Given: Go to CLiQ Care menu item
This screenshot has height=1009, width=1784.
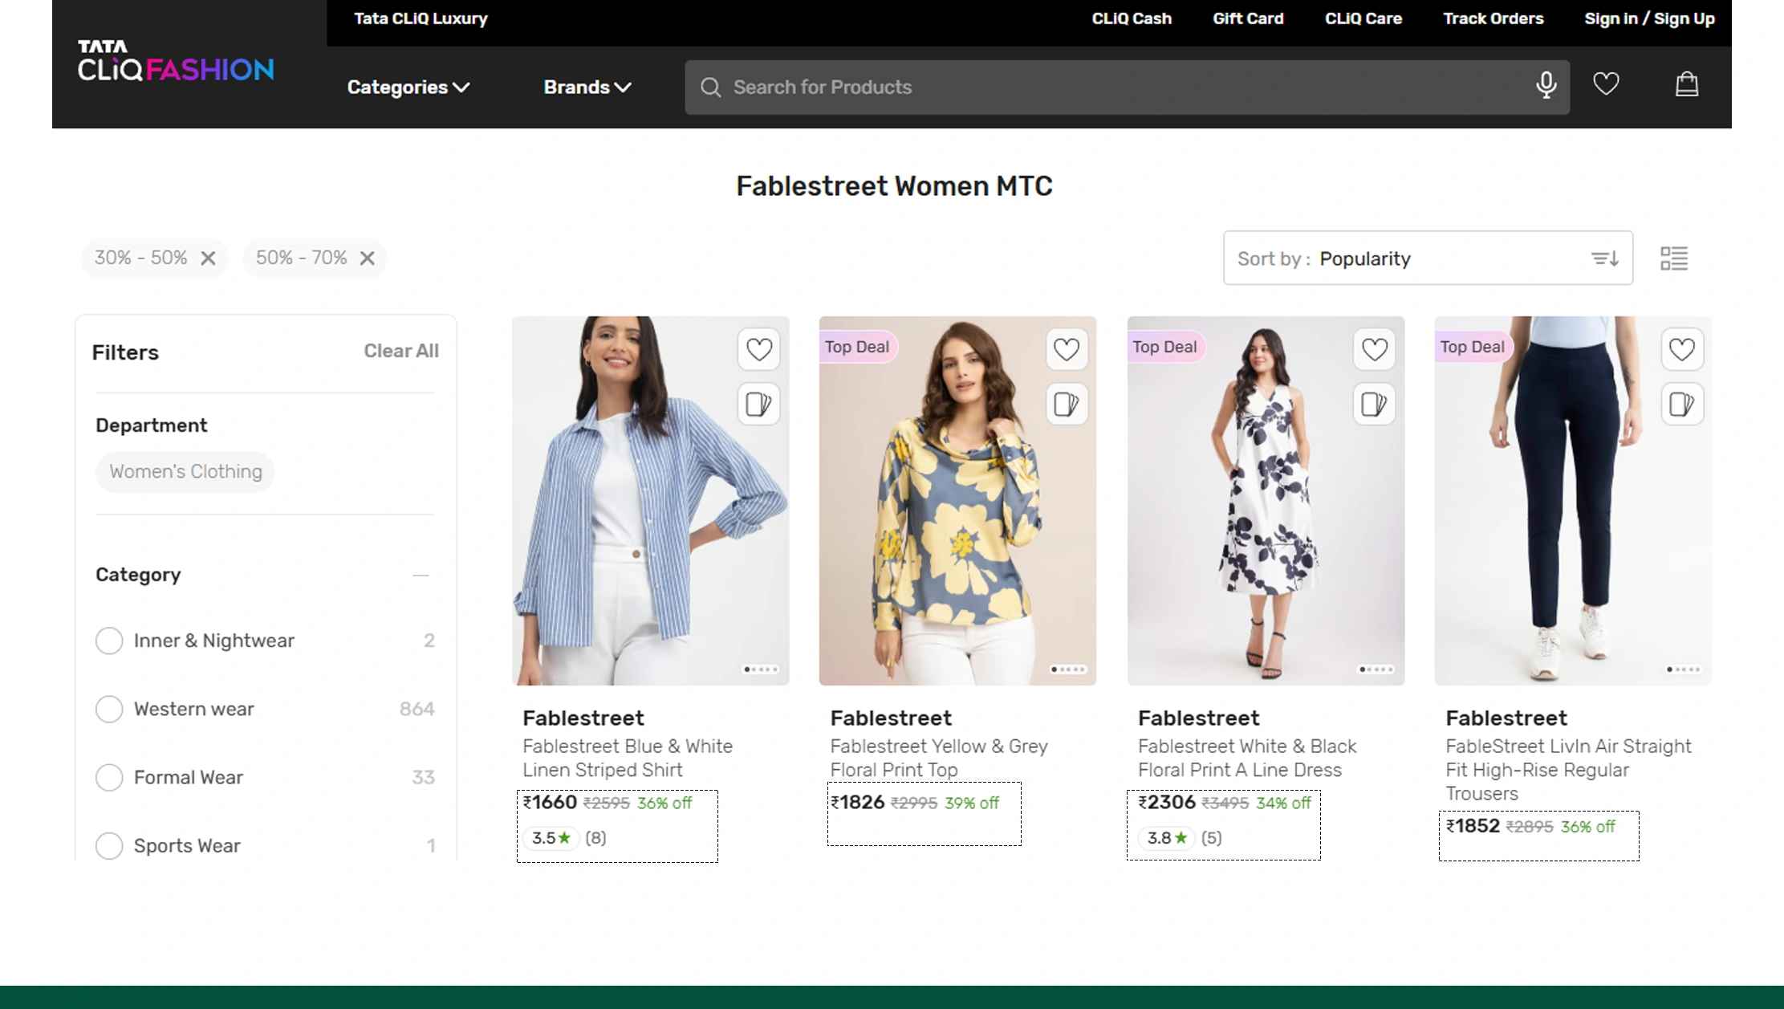Looking at the screenshot, I should (x=1363, y=18).
